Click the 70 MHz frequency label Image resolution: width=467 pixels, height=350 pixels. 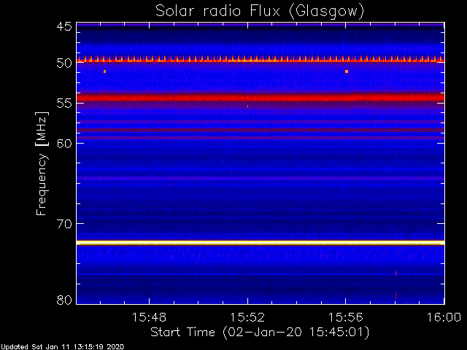[64, 224]
